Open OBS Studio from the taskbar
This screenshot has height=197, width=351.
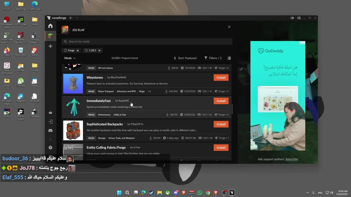(224, 193)
